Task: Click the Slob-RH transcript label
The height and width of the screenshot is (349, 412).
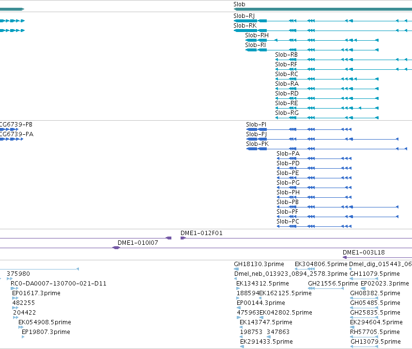Action: pos(257,35)
